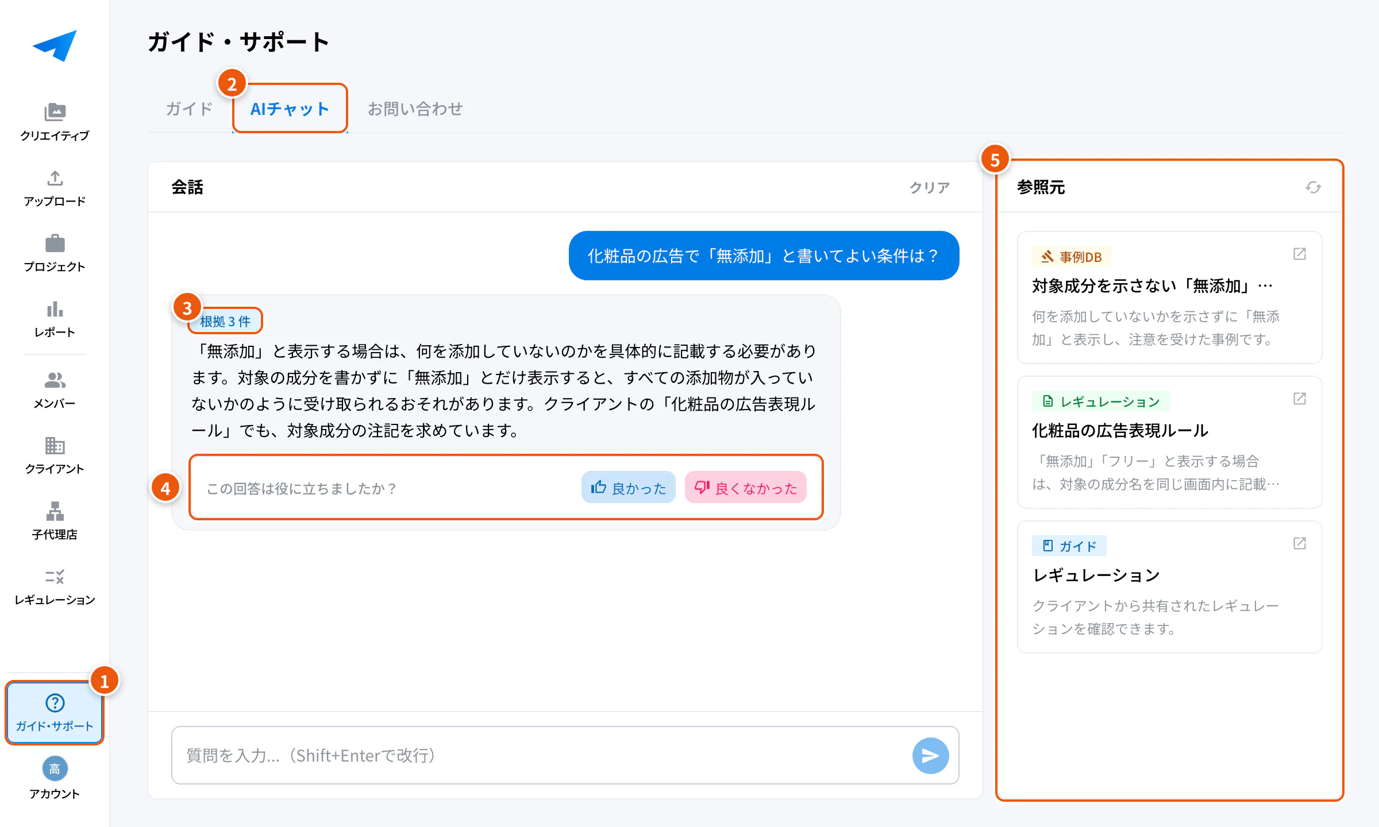
Task: Open the クリエイティブ sidebar section
Action: (x=55, y=122)
